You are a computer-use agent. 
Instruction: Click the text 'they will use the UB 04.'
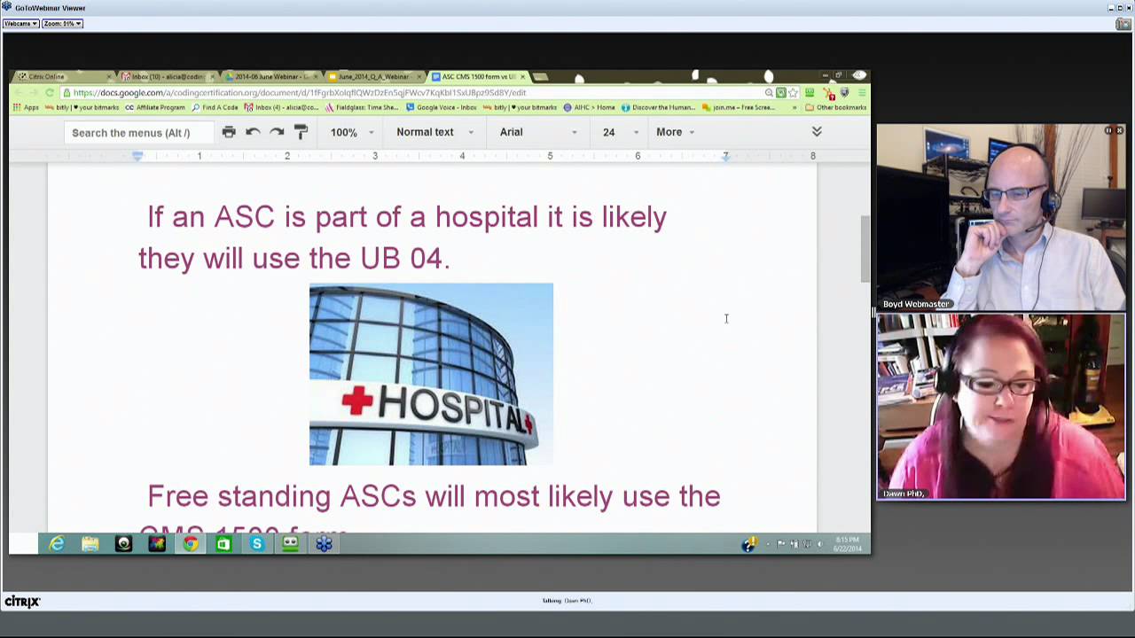294,258
